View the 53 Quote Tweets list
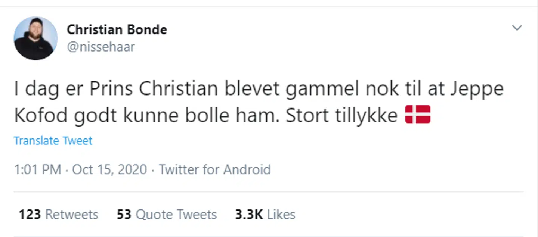This screenshot has width=538, height=237. tap(167, 215)
